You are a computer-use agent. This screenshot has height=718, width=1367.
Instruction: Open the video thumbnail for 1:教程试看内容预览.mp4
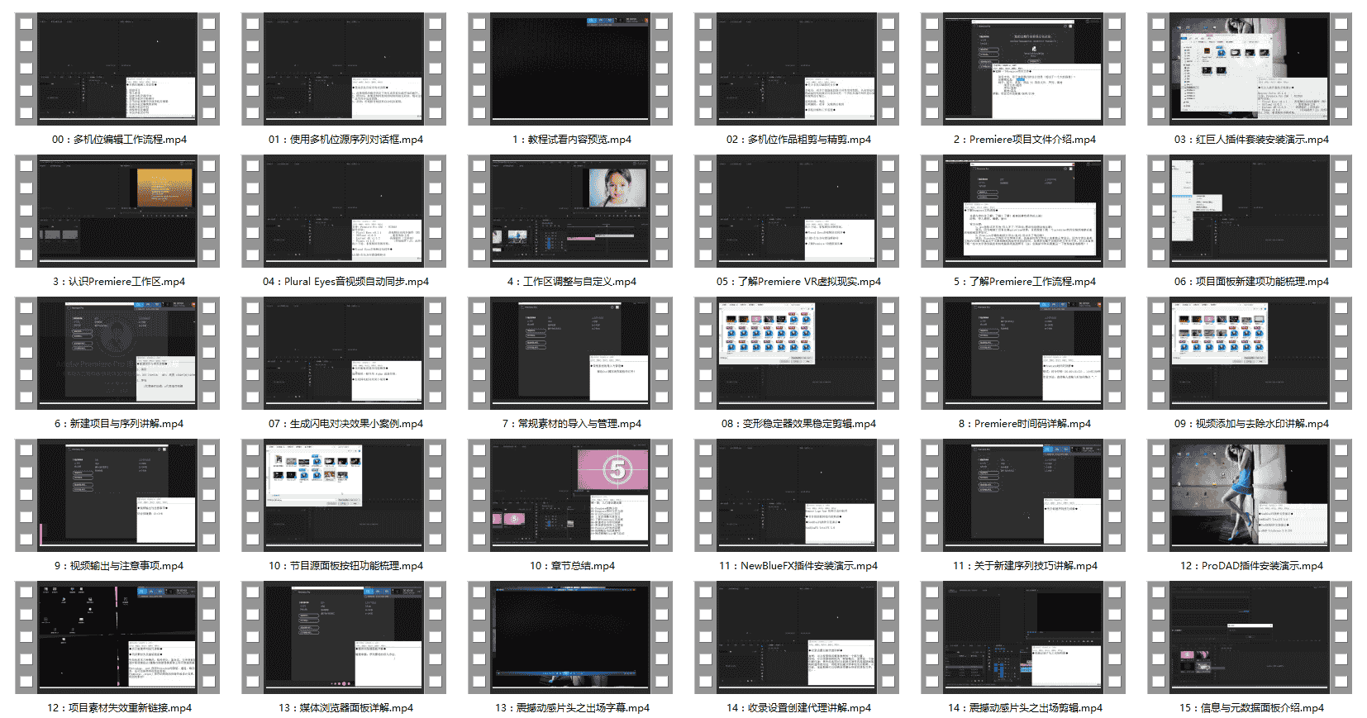point(570,69)
